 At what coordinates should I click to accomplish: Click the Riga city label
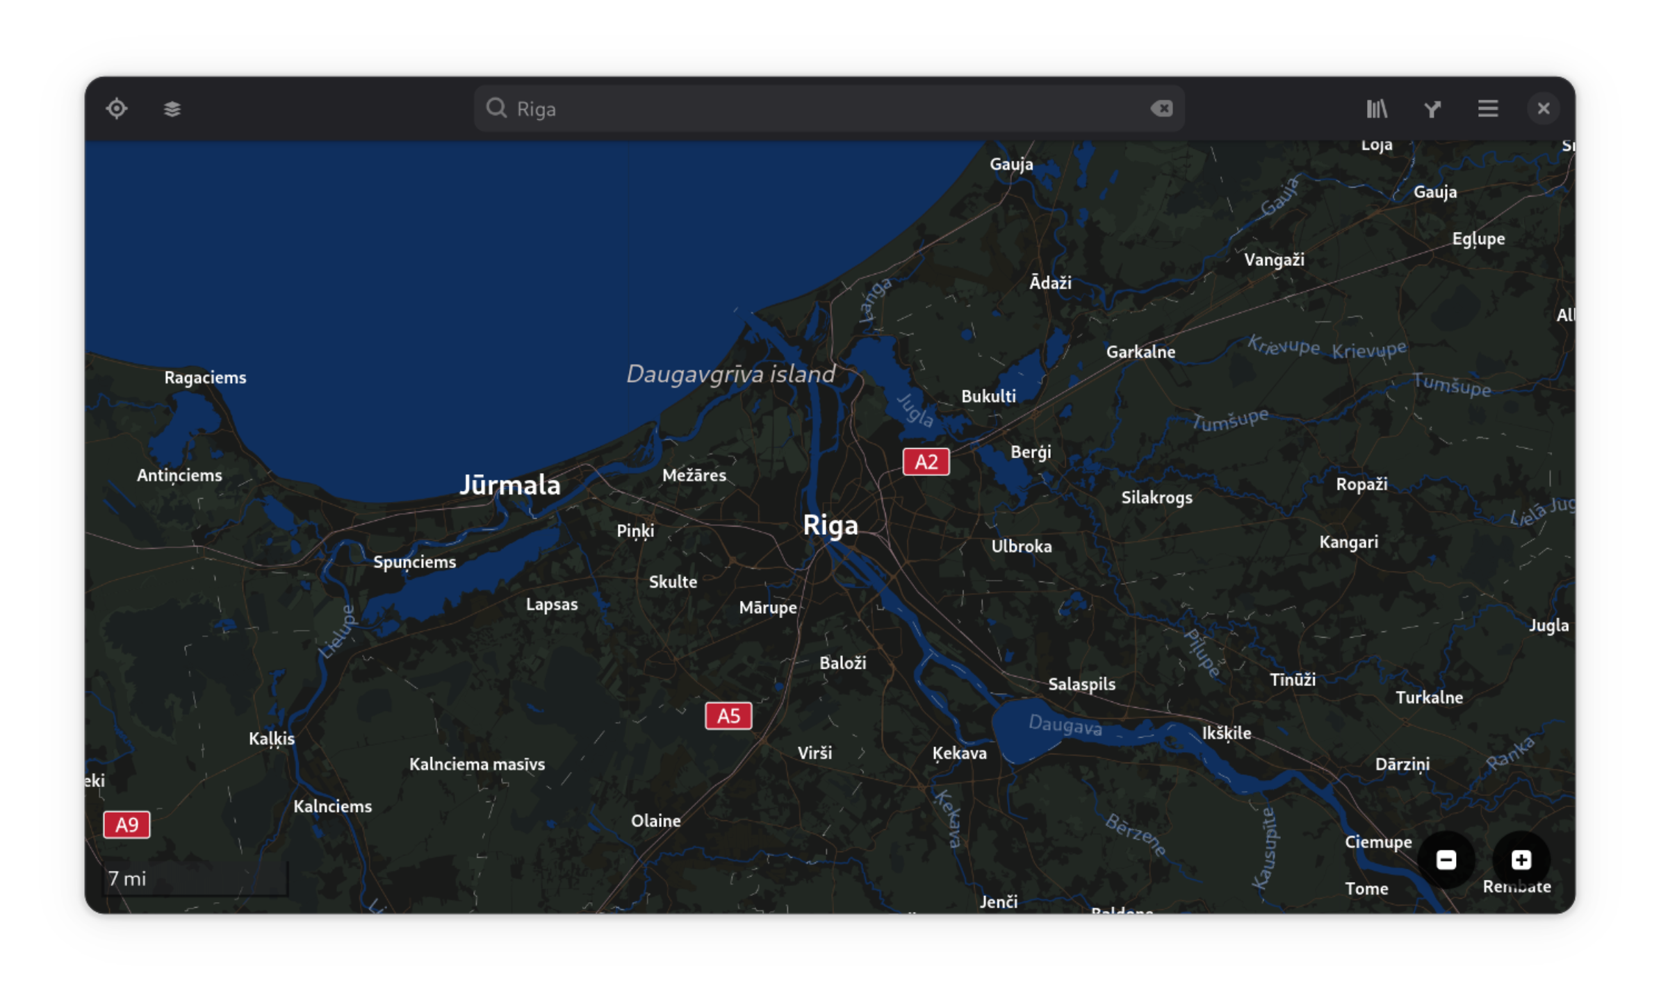[830, 525]
